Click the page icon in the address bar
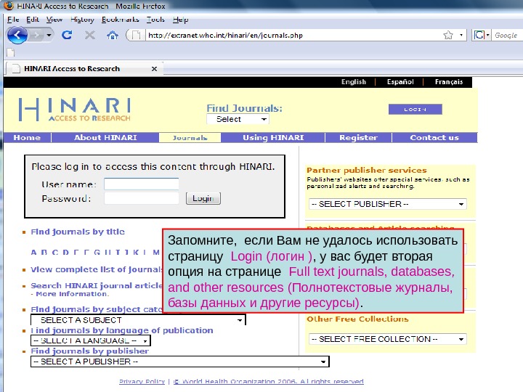The height and width of the screenshot is (392, 523). tap(136, 35)
